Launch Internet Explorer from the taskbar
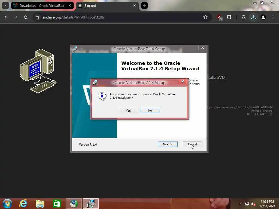This screenshot has height=209, width=279. coord(23,204)
